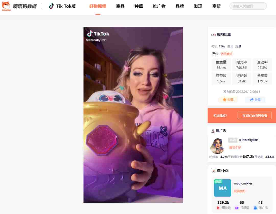Click the star favorite icon
Screen dimensions: 276x214
coord(224,100)
